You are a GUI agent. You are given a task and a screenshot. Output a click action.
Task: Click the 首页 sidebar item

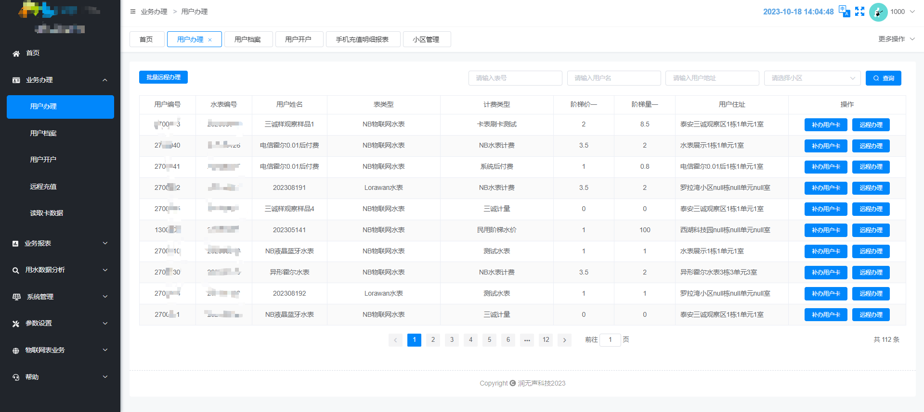point(60,53)
